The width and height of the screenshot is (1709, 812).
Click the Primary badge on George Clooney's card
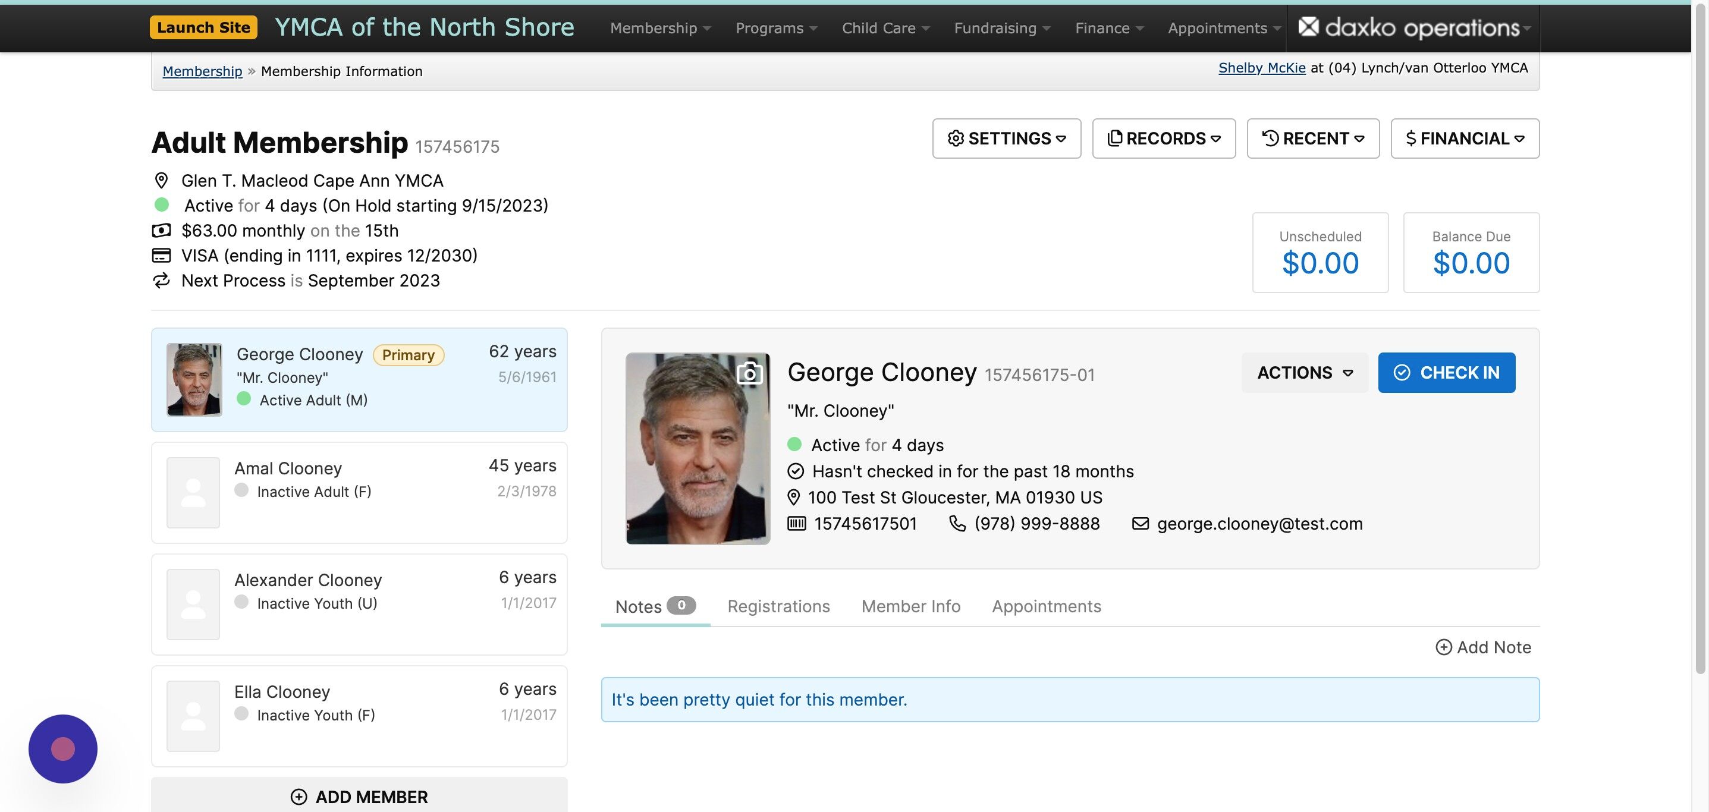coord(408,355)
